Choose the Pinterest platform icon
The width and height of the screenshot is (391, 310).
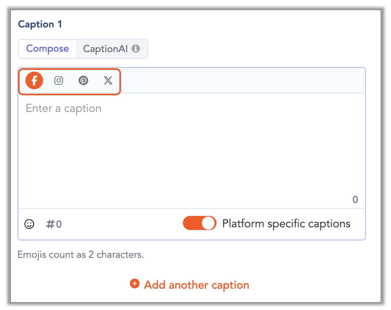click(83, 80)
